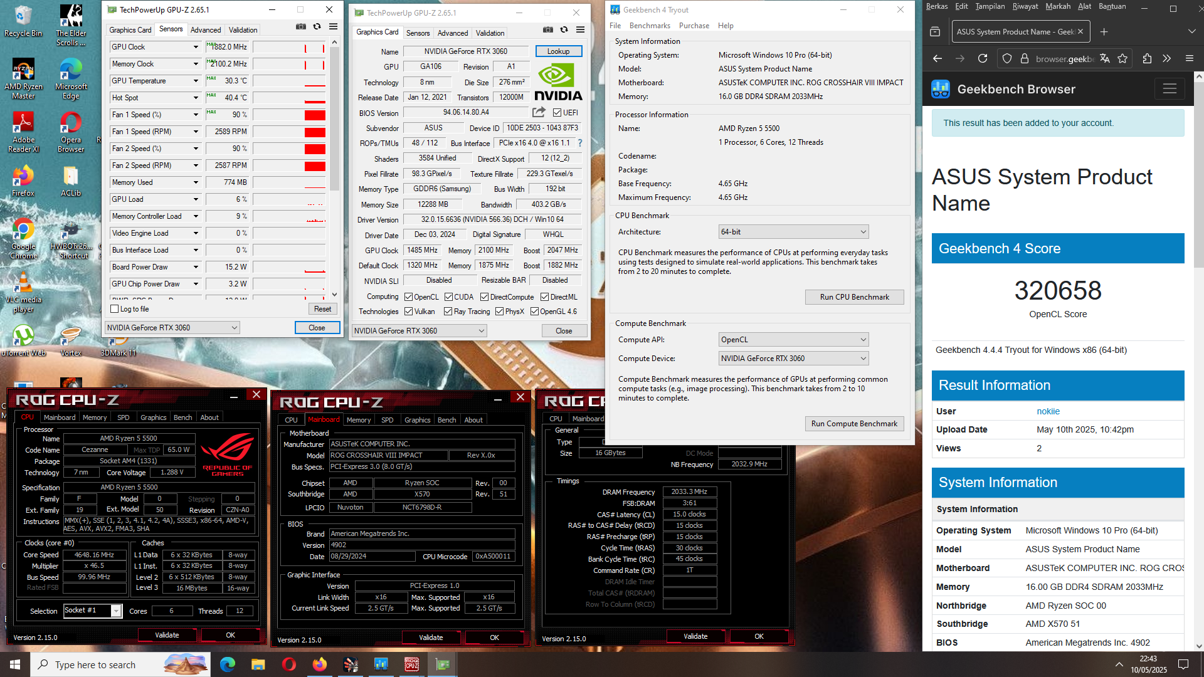1204x677 pixels.
Task: Open Benchmarks menu in Geekbench
Action: coord(650,26)
